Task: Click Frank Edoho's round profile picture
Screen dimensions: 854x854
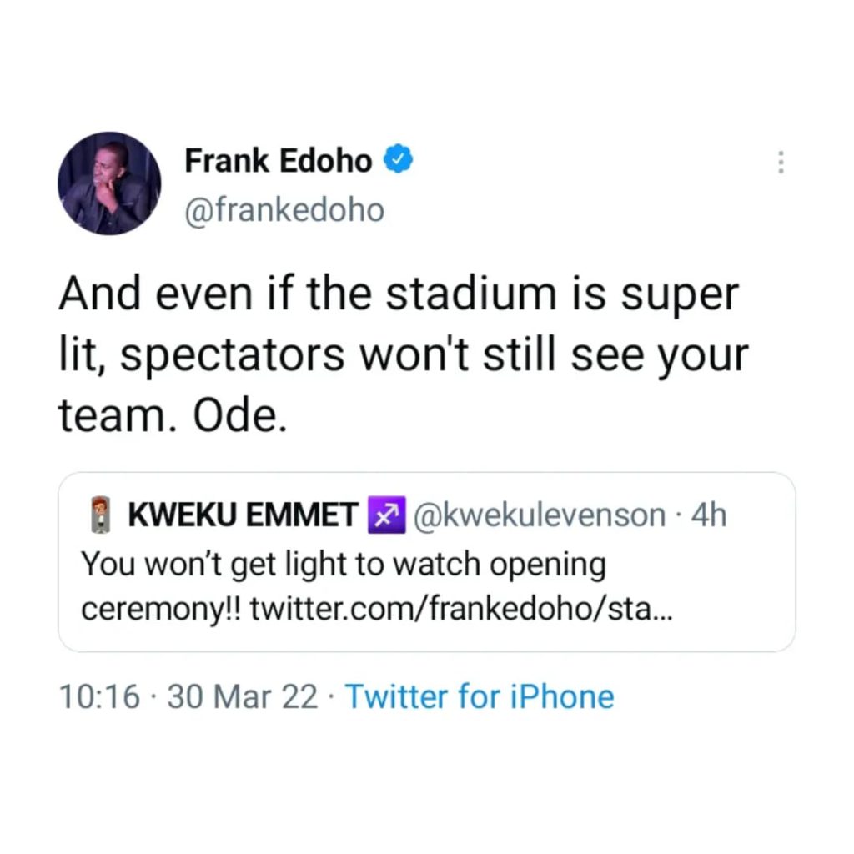Action: [x=109, y=183]
